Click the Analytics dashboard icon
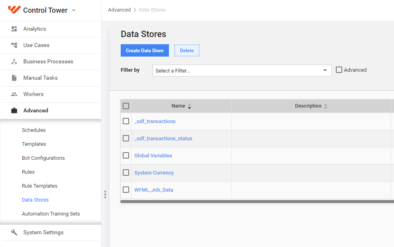The height and width of the screenshot is (247, 394). point(14,29)
